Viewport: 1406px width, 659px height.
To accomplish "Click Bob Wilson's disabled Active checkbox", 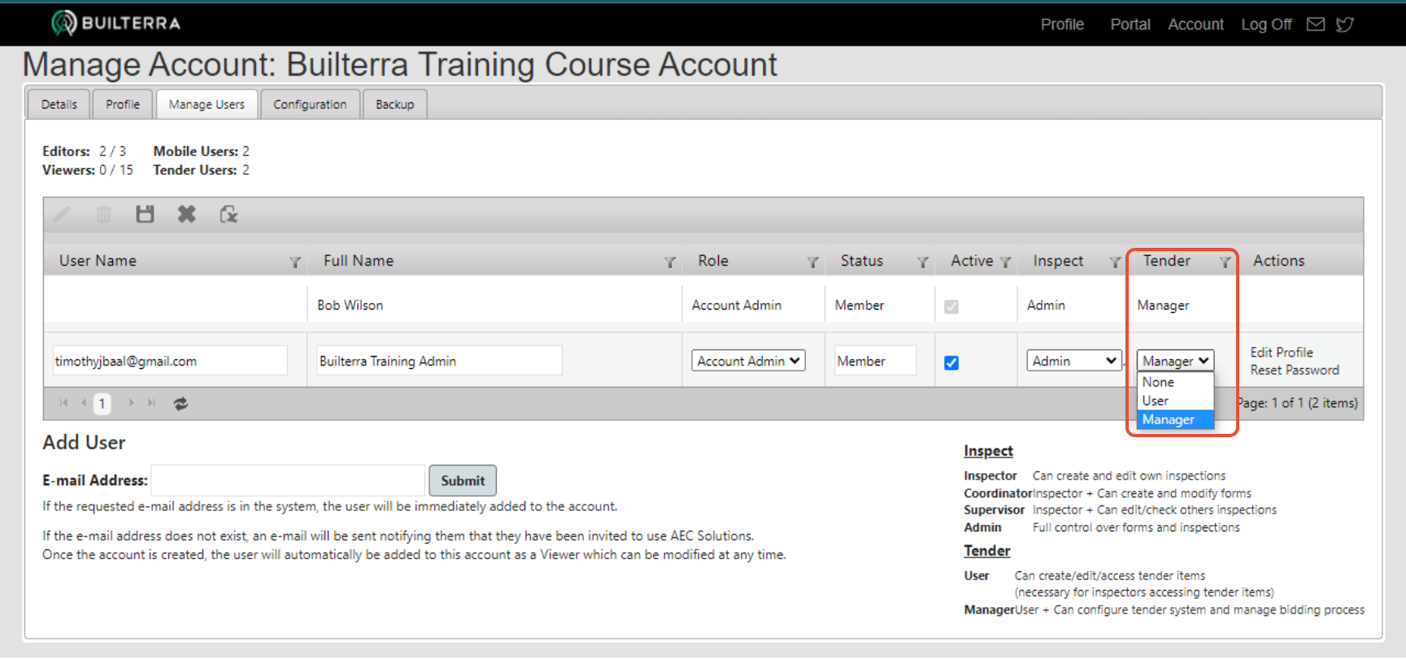I will 951,306.
